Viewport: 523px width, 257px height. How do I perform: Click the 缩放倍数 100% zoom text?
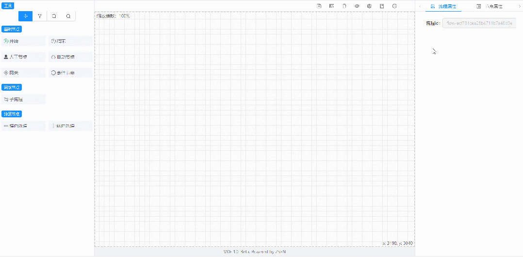click(113, 16)
